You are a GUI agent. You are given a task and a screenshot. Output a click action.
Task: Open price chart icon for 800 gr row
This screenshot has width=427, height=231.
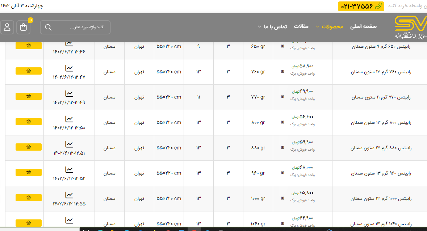click(x=69, y=119)
